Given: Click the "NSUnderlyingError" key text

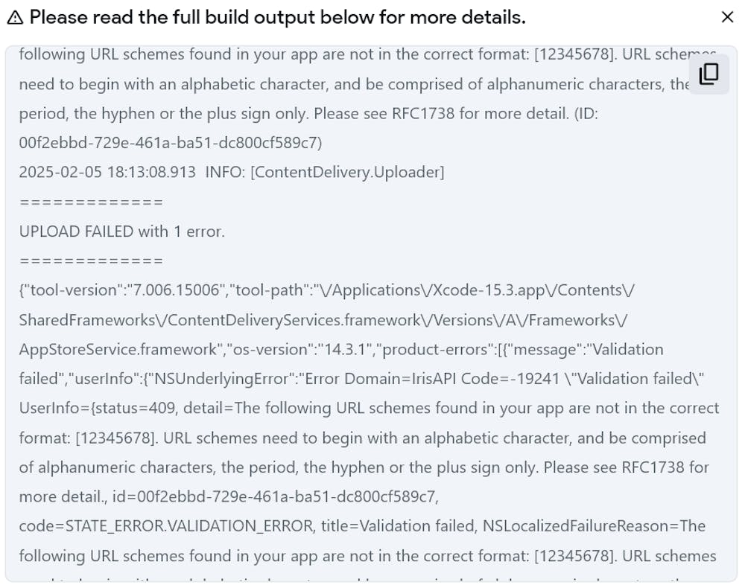Looking at the screenshot, I should [x=220, y=379].
